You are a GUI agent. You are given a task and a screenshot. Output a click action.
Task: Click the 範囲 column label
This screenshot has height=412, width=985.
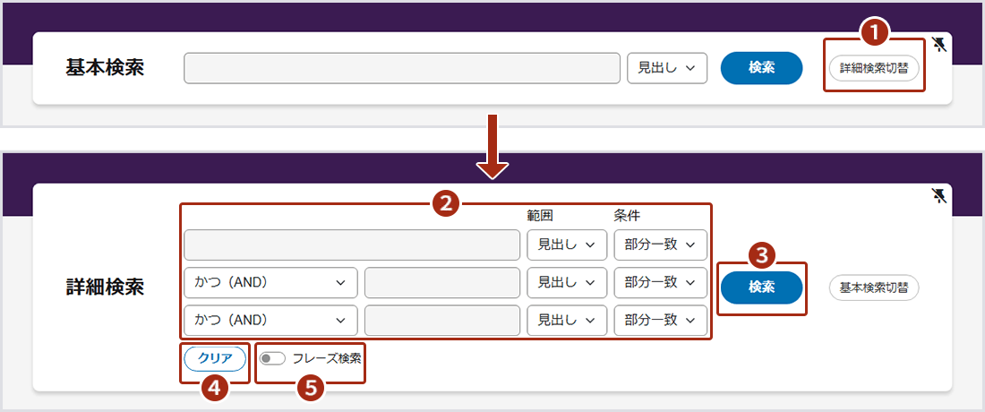[x=540, y=216]
